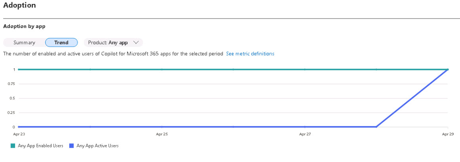Image resolution: width=460 pixels, height=162 pixels.
Task: Click the Apr 25 x-axis label
Action: point(162,134)
